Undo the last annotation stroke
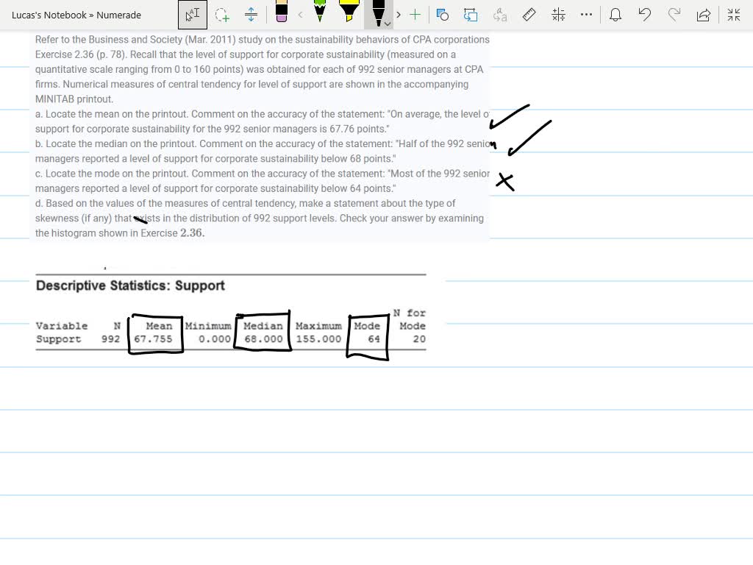753x565 pixels. (646, 15)
